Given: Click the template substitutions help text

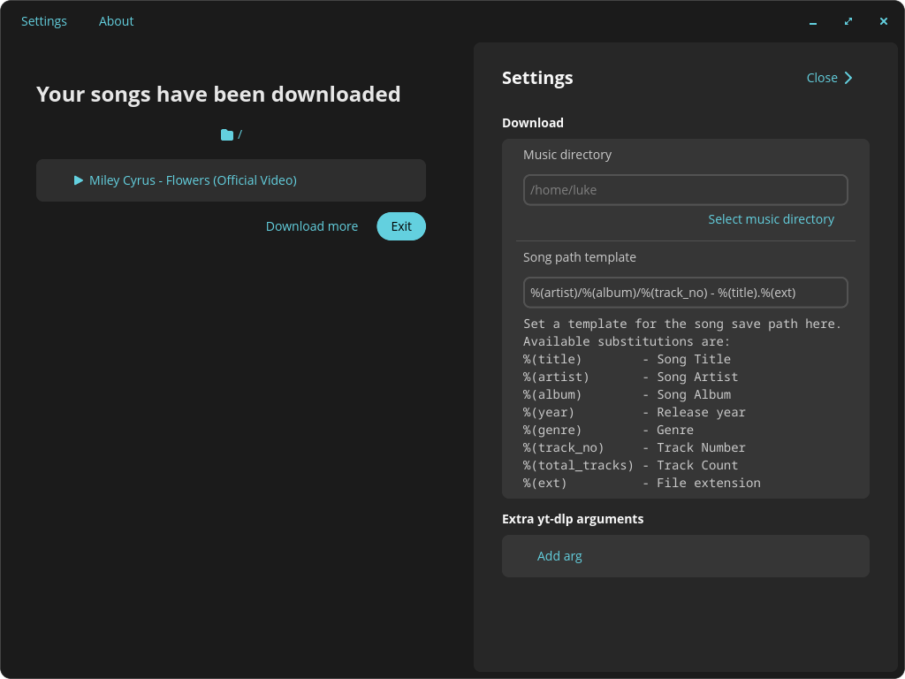Looking at the screenshot, I should pyautogui.click(x=681, y=403).
